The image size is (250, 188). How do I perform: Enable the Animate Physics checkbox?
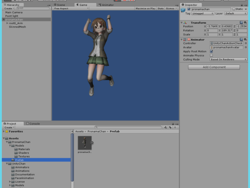(211, 56)
